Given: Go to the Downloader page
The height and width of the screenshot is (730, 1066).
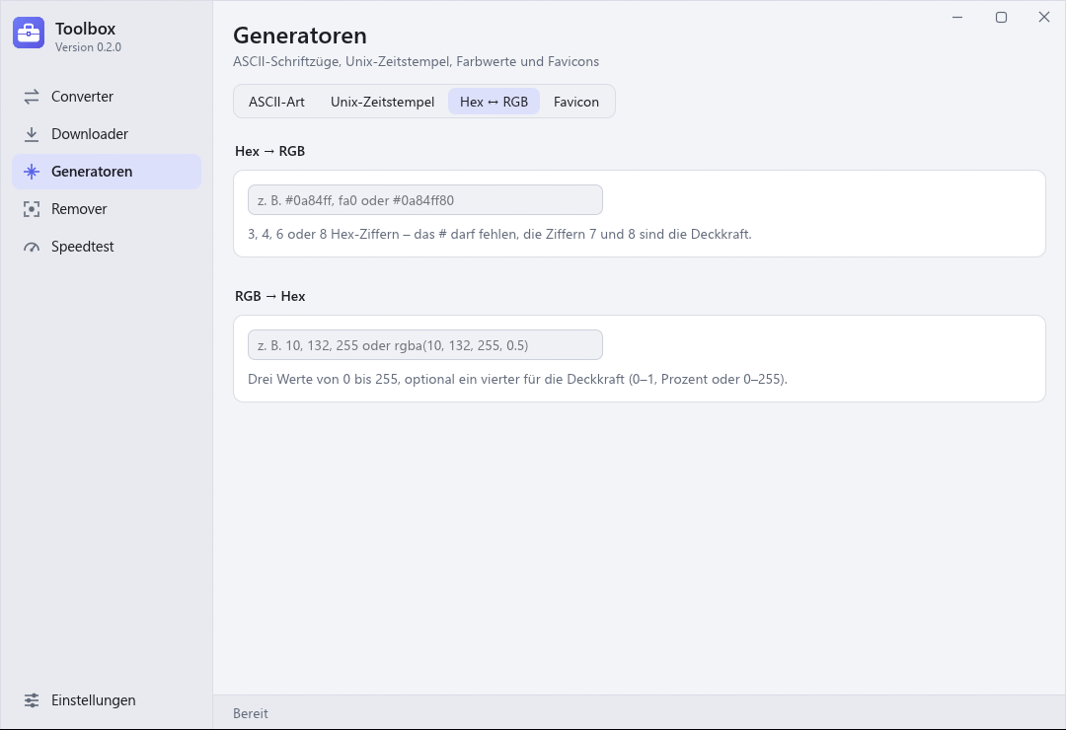Looking at the screenshot, I should tap(107, 134).
